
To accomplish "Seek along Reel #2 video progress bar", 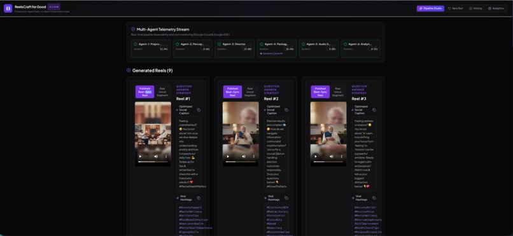I will (241, 162).
